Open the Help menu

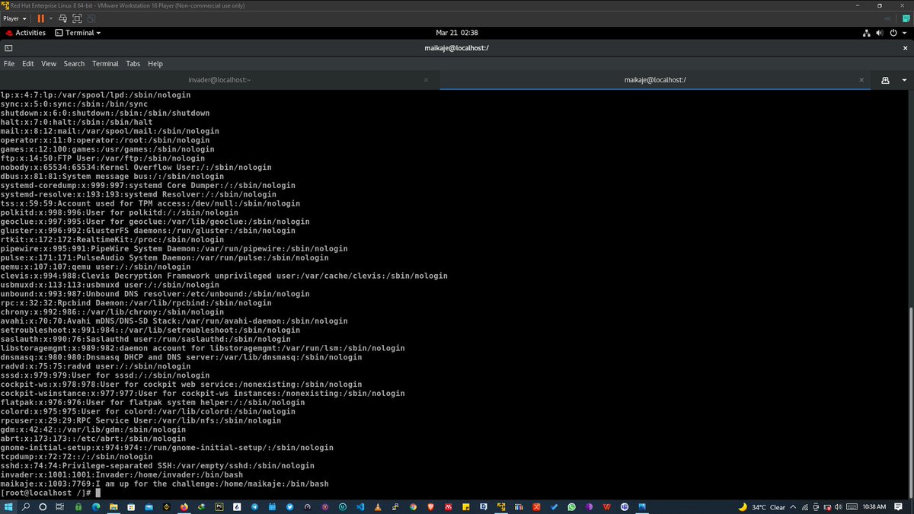click(x=155, y=64)
